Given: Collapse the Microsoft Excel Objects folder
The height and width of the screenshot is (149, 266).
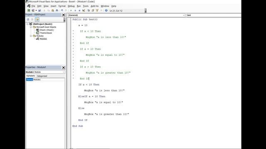Looking at the screenshot, I should 31,27.
